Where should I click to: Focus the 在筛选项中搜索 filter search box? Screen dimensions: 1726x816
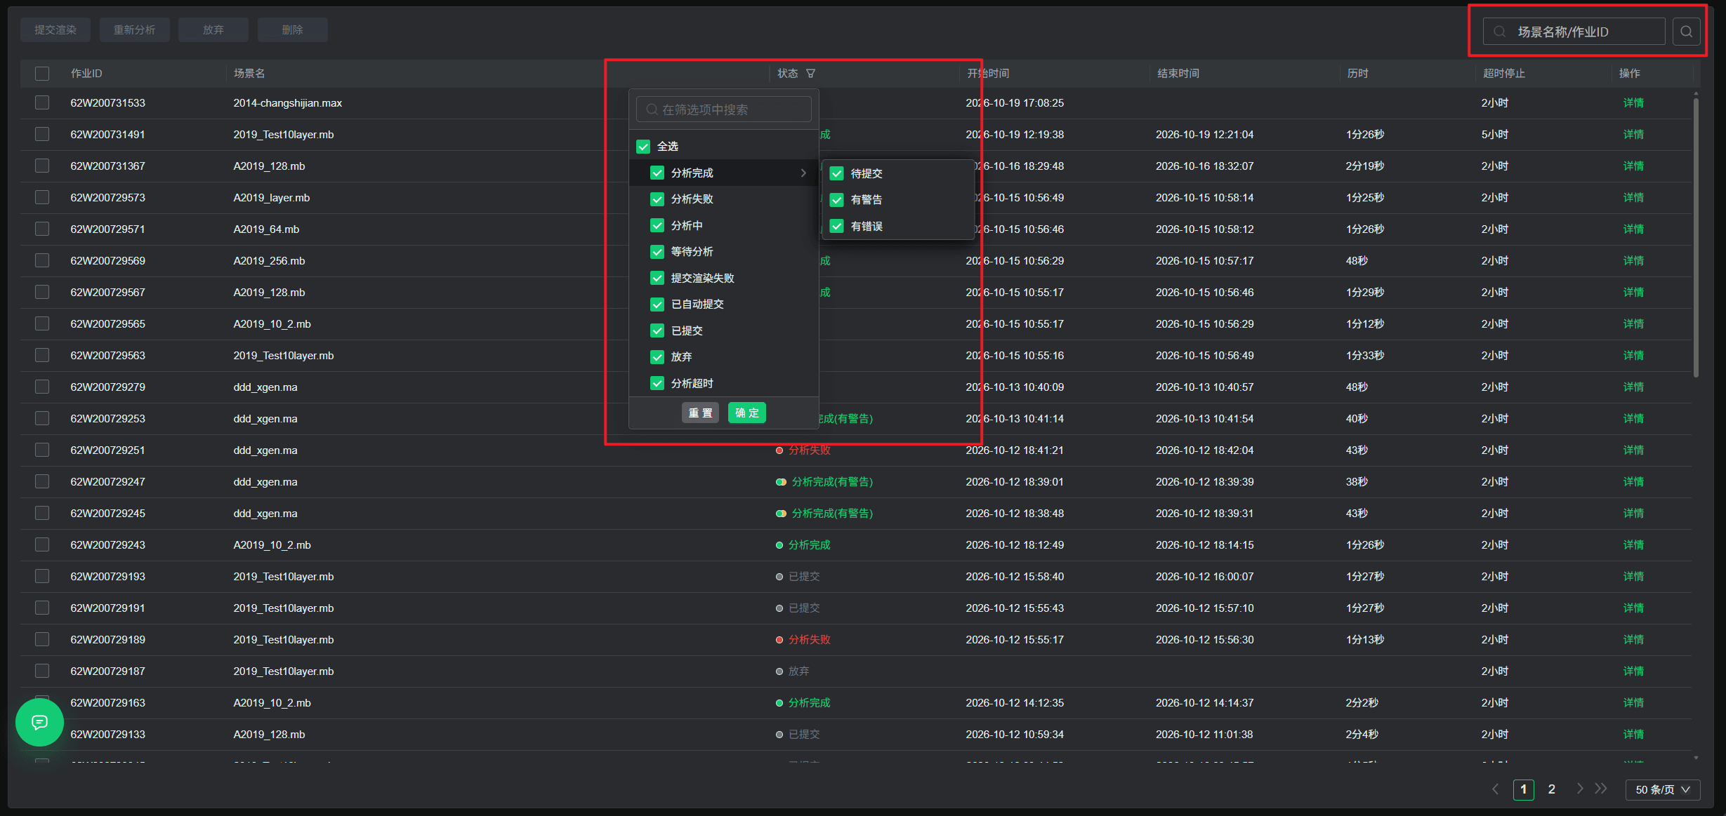(x=723, y=109)
